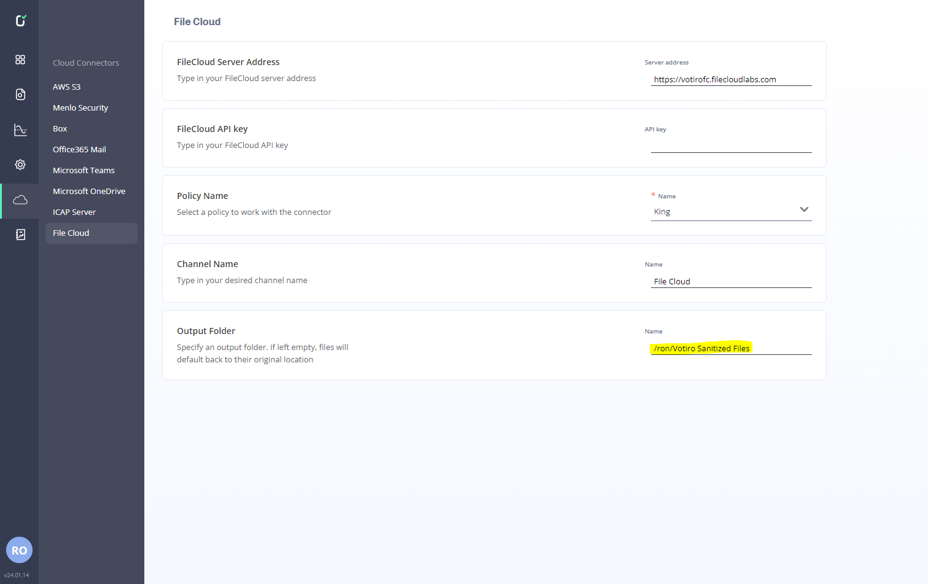
Task: Click the empty API key field
Action: tap(731, 146)
